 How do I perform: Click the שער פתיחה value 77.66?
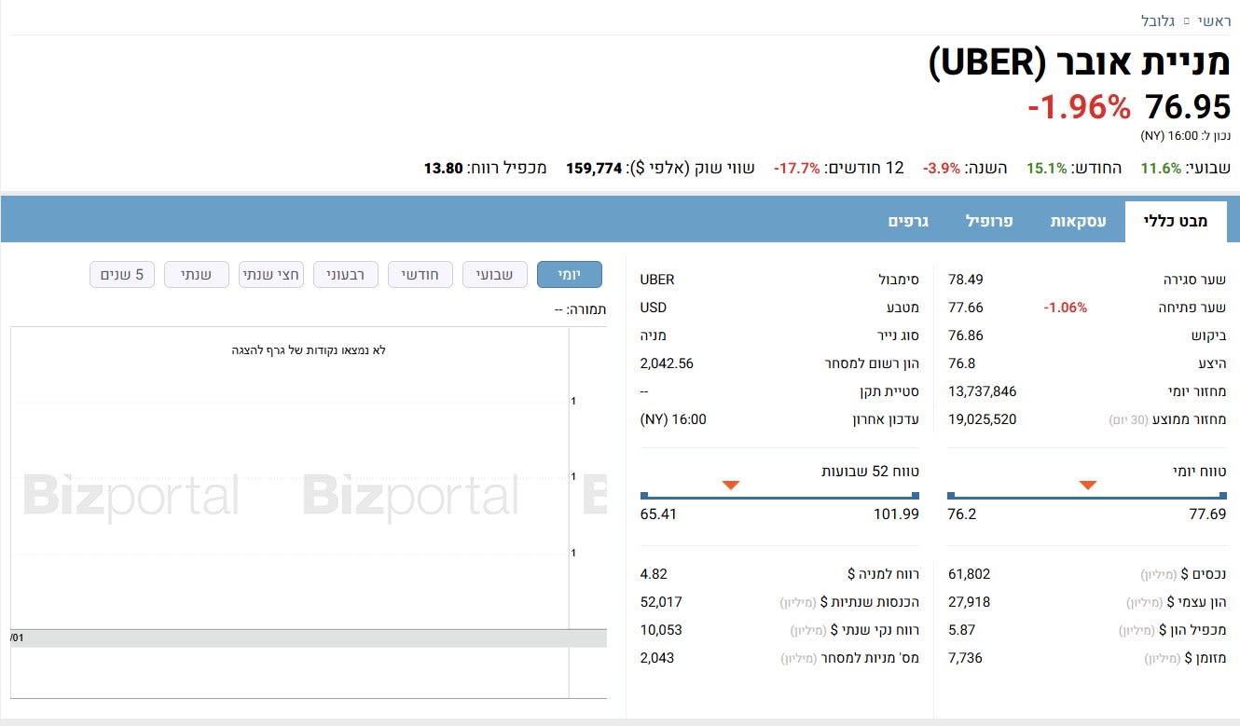click(x=966, y=308)
